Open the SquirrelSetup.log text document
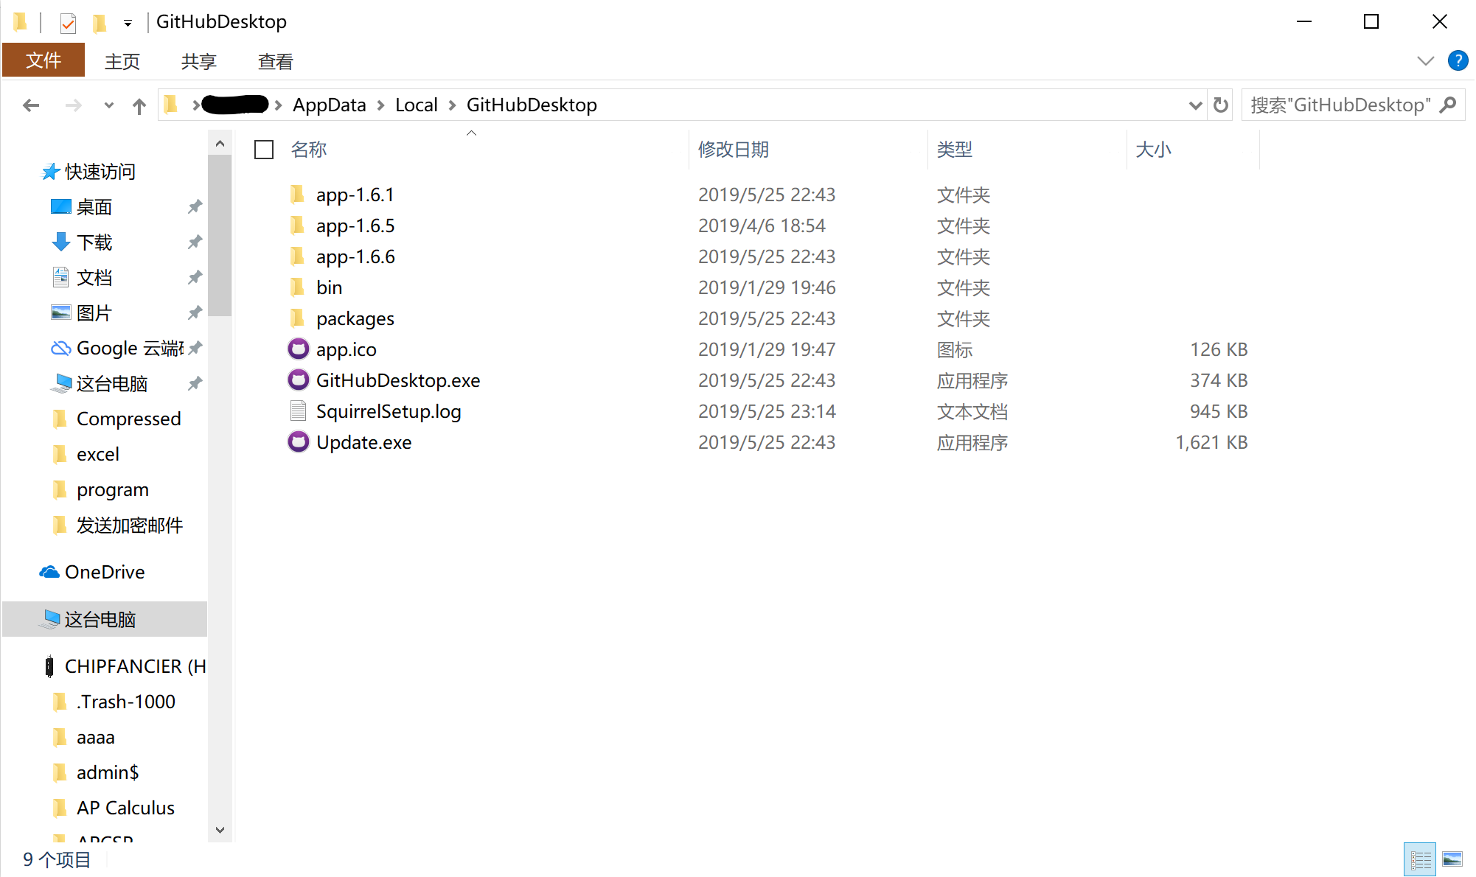1476x877 pixels. [389, 410]
